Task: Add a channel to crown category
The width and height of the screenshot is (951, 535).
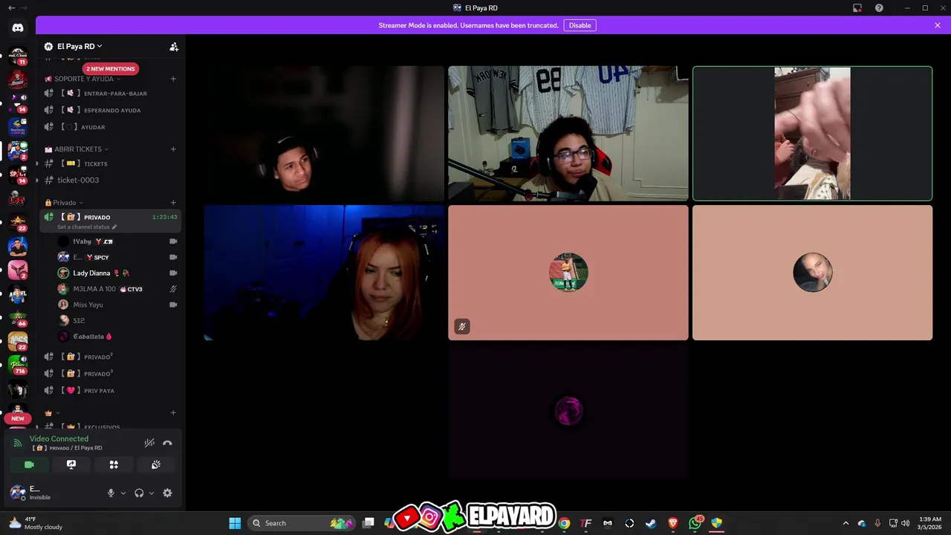Action: pos(173,413)
